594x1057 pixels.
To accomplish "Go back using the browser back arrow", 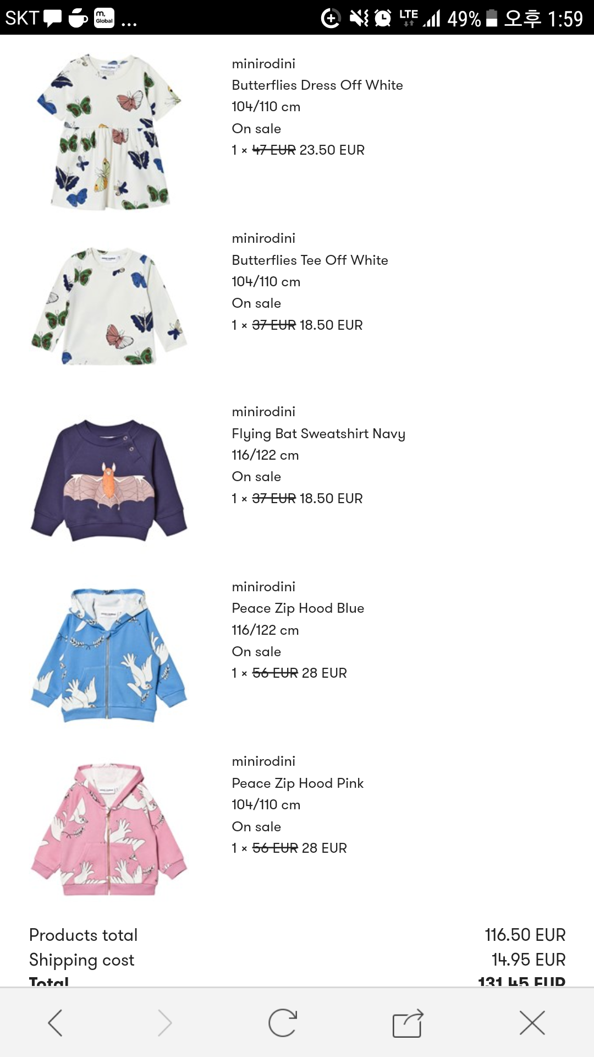I will coord(55,1023).
